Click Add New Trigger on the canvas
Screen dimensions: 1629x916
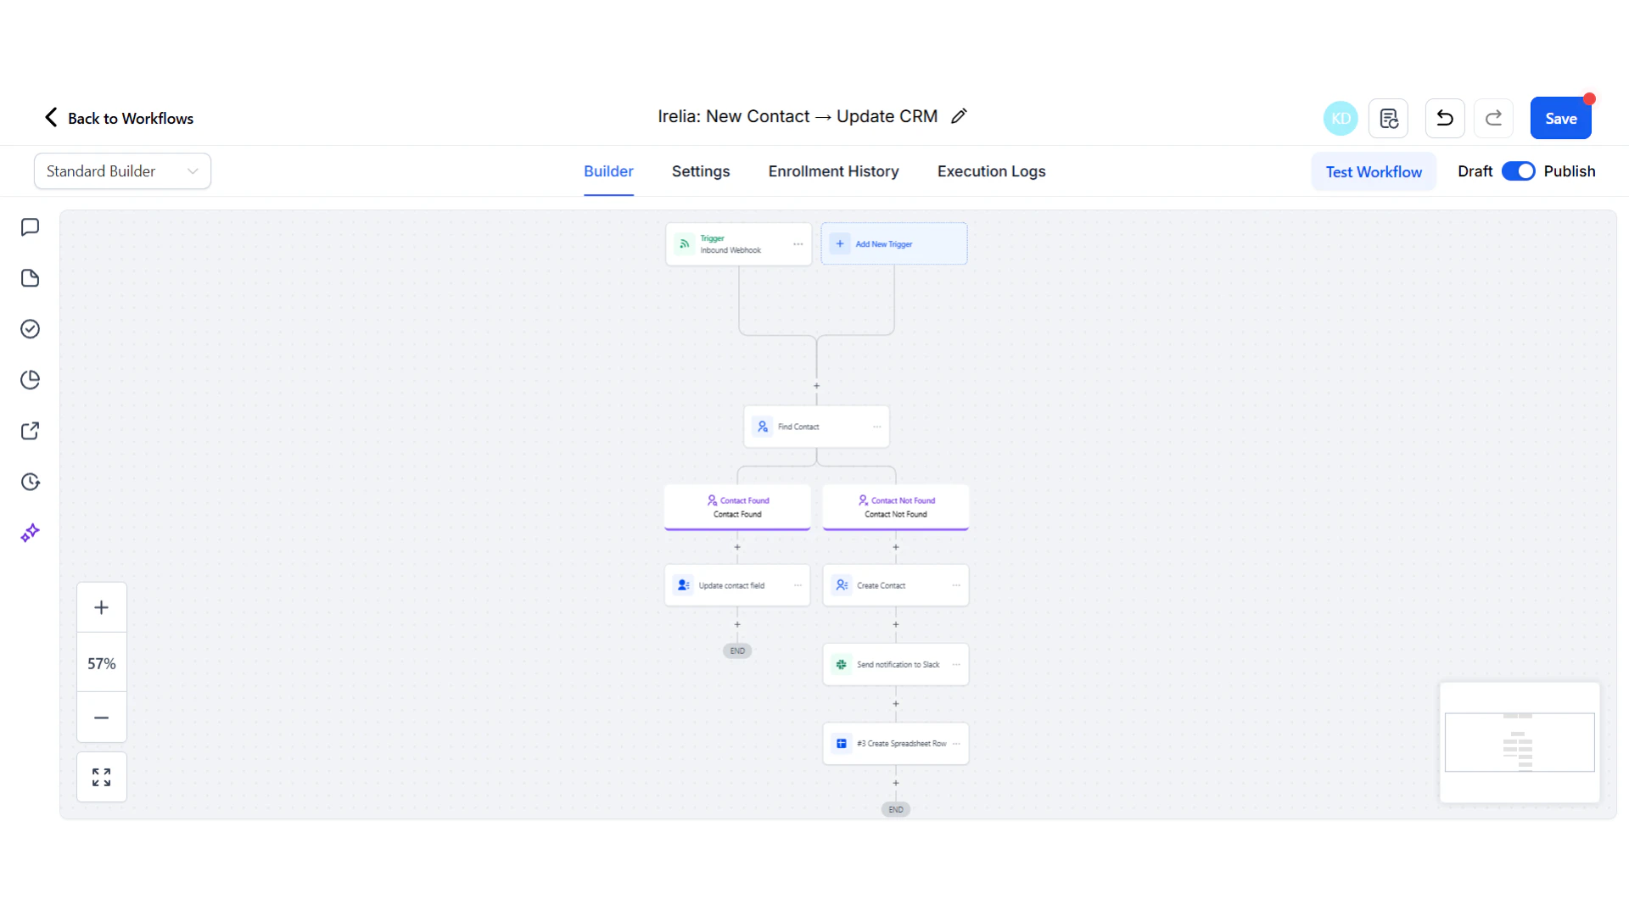tap(893, 243)
